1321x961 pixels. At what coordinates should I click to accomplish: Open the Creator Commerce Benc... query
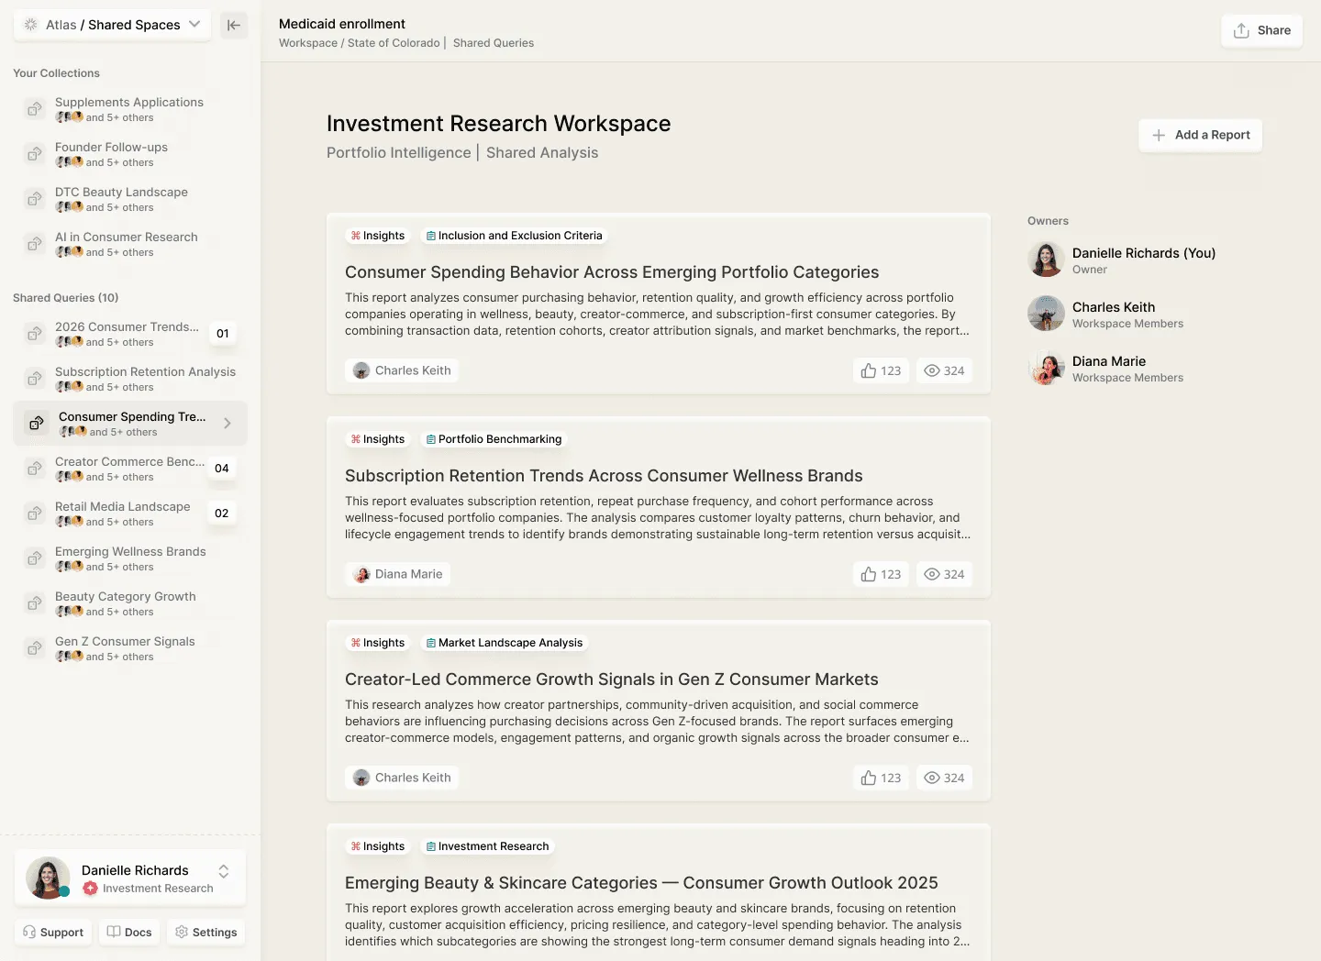[x=130, y=469]
